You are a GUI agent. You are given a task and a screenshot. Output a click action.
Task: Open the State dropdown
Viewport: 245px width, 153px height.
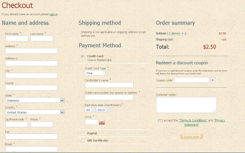(x=35, y=100)
